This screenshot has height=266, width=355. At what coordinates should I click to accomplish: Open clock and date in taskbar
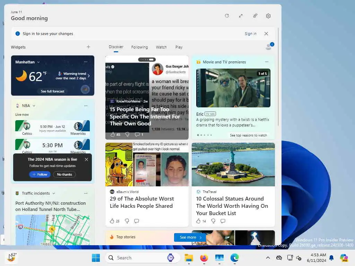[317, 258]
